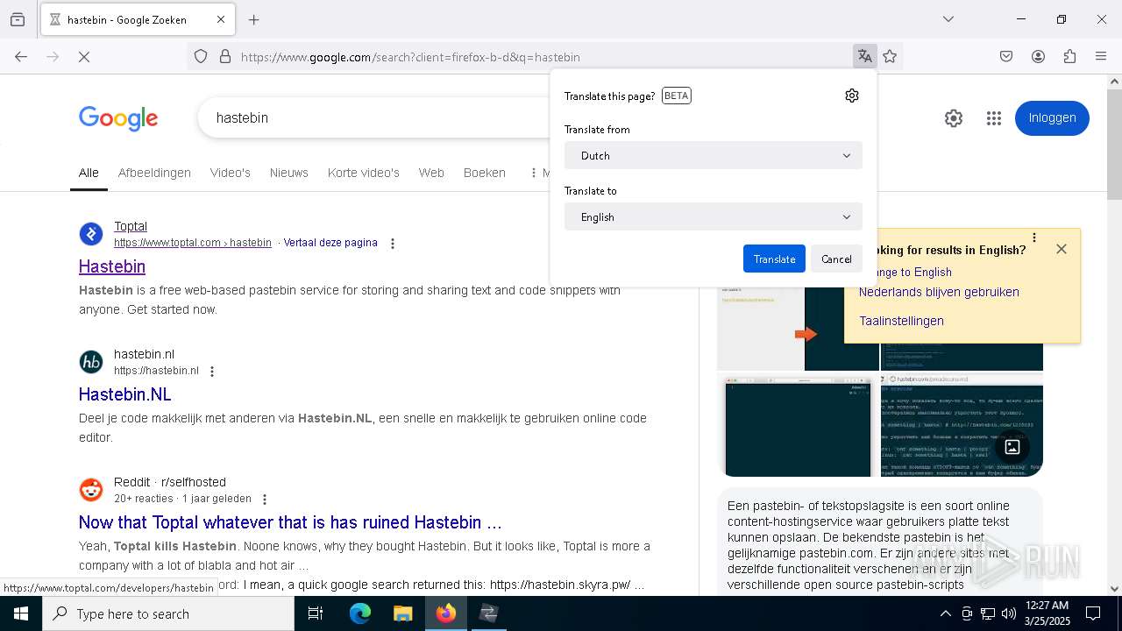Open Firefox View recent browsing icon
This screenshot has height=631, width=1122.
[x=18, y=19]
